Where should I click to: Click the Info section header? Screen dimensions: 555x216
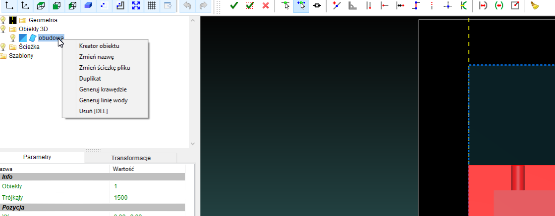pos(92,177)
